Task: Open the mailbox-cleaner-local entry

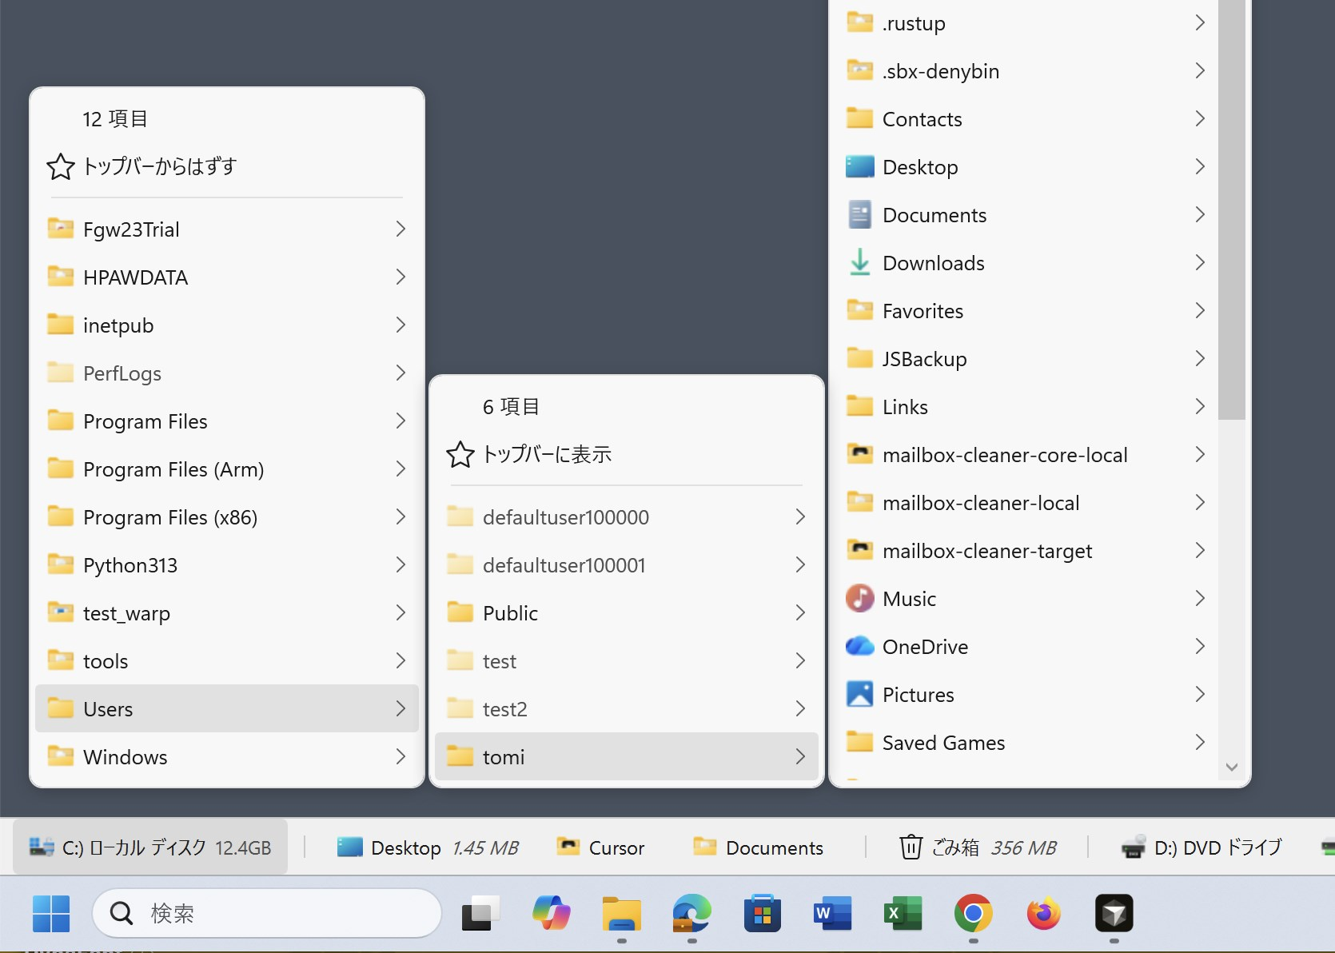Action: click(x=1026, y=502)
